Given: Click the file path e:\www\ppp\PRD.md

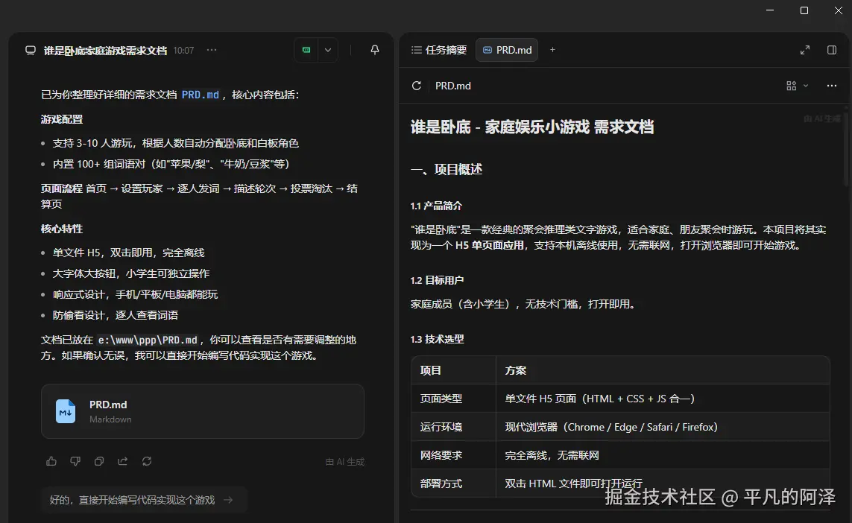Looking at the screenshot, I should click(x=148, y=340).
